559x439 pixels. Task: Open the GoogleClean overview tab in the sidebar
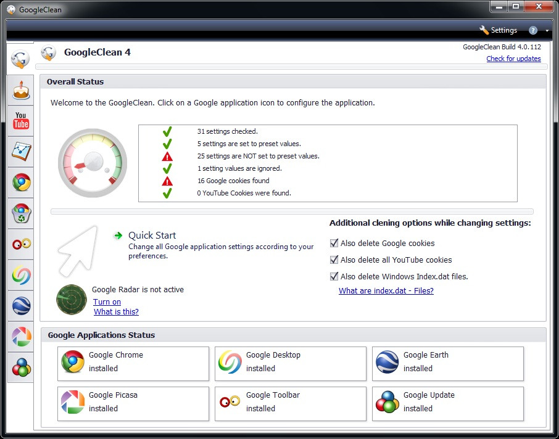(20, 59)
